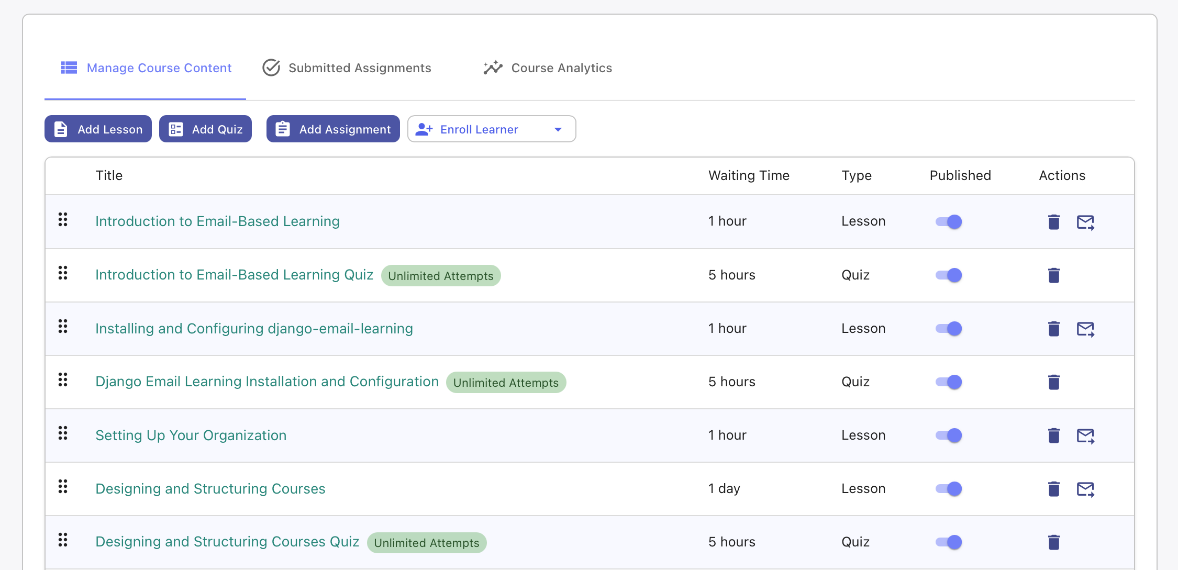Toggle Published for Installing and Configuring django-email-learning
The width and height of the screenshot is (1178, 570).
click(x=949, y=329)
